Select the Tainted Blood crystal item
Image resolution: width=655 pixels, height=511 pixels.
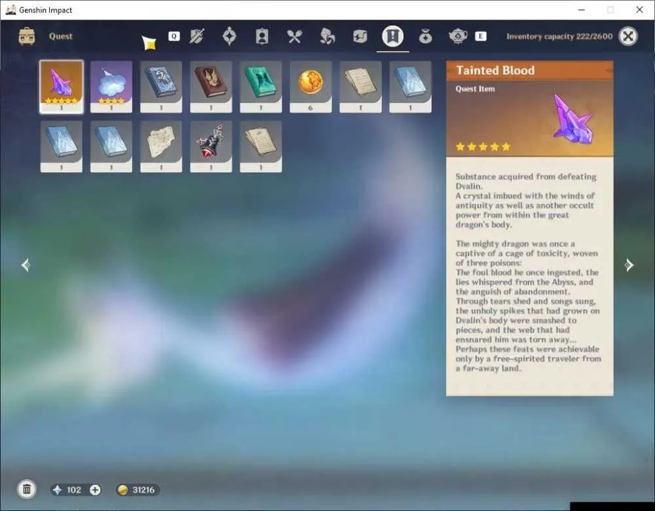click(62, 87)
